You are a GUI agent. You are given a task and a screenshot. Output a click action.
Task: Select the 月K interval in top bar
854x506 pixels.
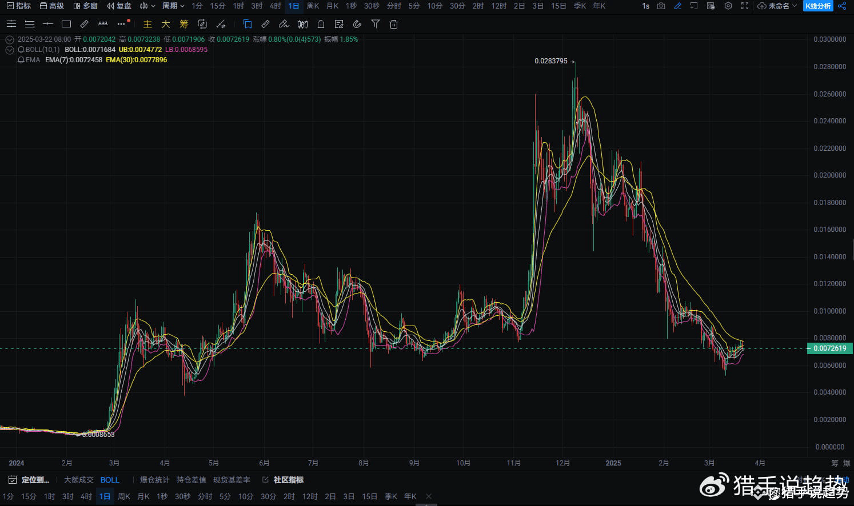tap(332, 6)
